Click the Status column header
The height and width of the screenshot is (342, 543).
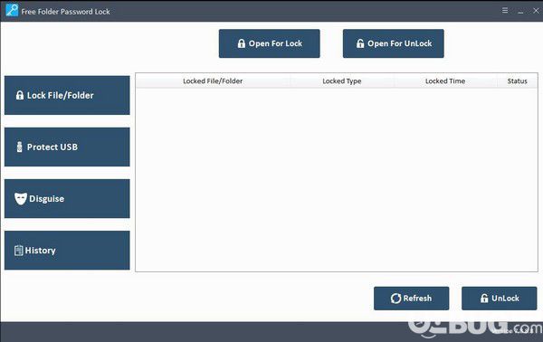[x=517, y=81]
